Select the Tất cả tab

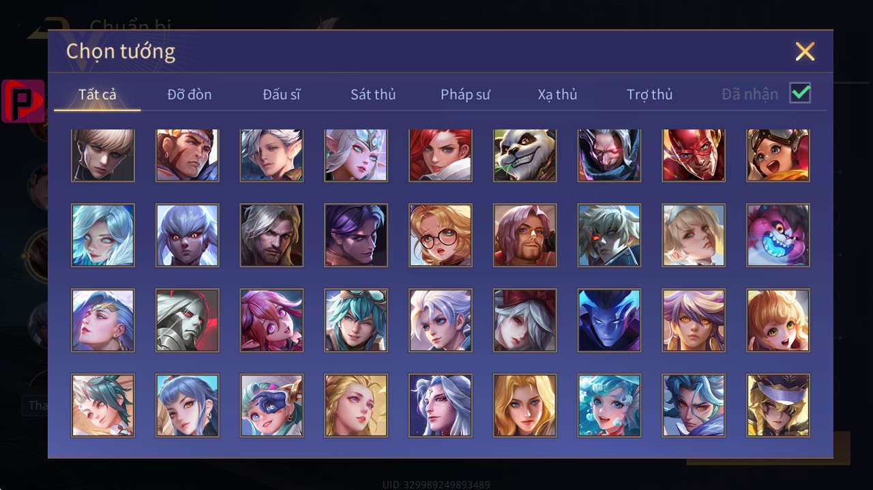(98, 95)
